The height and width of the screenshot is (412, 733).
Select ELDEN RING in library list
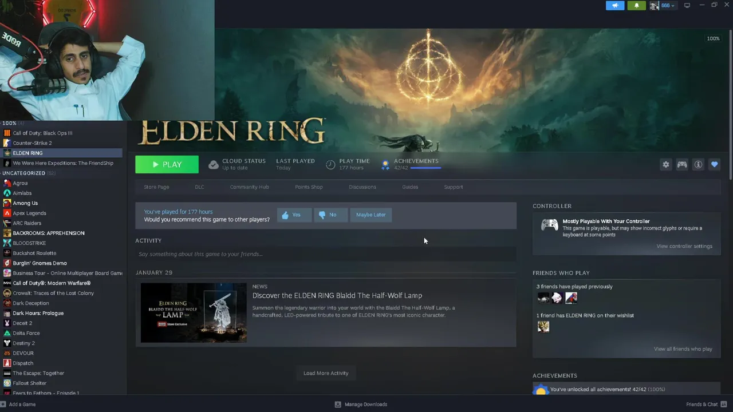tap(62, 153)
